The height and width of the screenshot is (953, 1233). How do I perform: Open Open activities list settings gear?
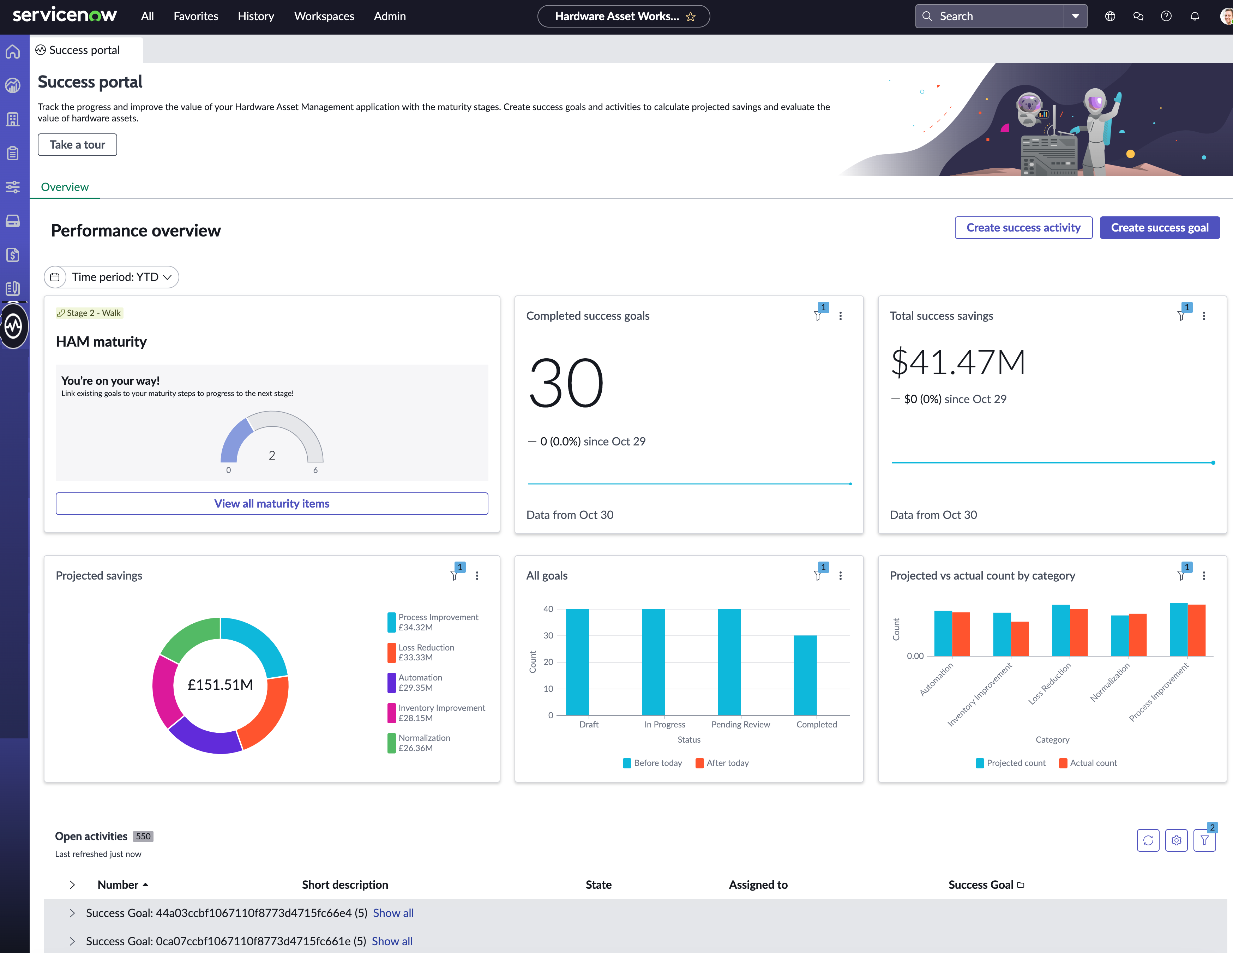pyautogui.click(x=1177, y=840)
